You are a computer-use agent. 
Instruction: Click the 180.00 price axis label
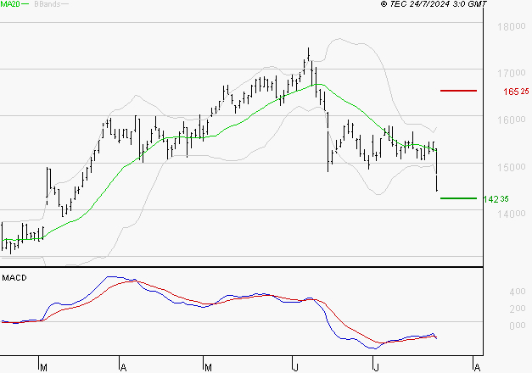pyautogui.click(x=512, y=27)
